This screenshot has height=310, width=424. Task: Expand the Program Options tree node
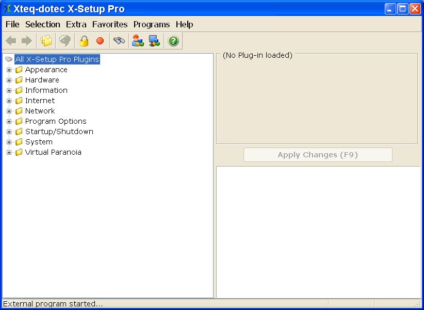click(x=9, y=121)
